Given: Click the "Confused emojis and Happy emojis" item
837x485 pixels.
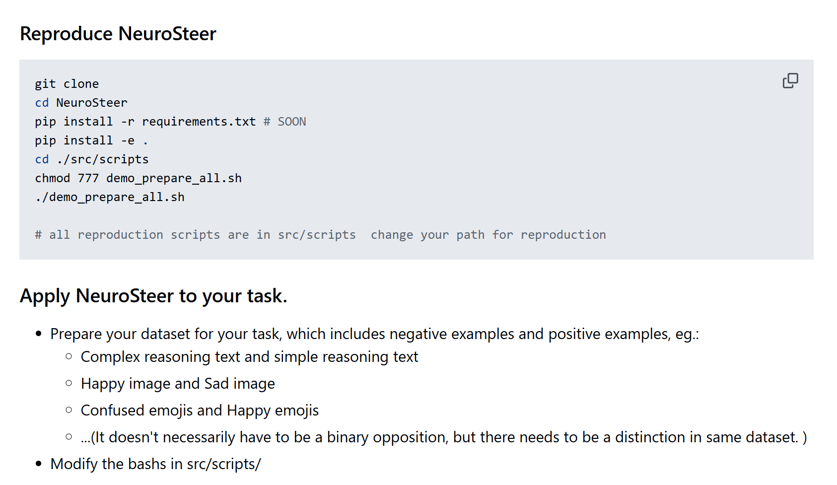Looking at the screenshot, I should tap(200, 411).
